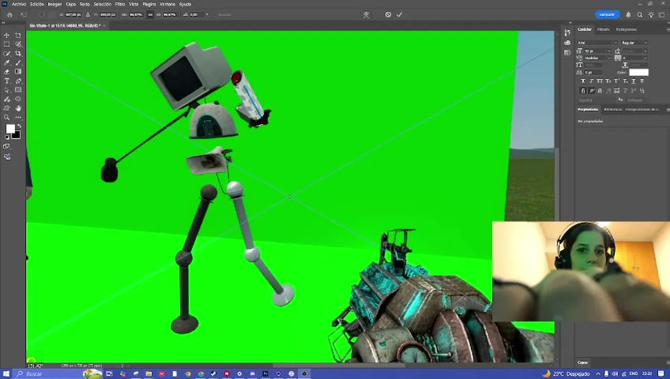Open the Filtro menu
This screenshot has height=379, width=670.
click(120, 4)
